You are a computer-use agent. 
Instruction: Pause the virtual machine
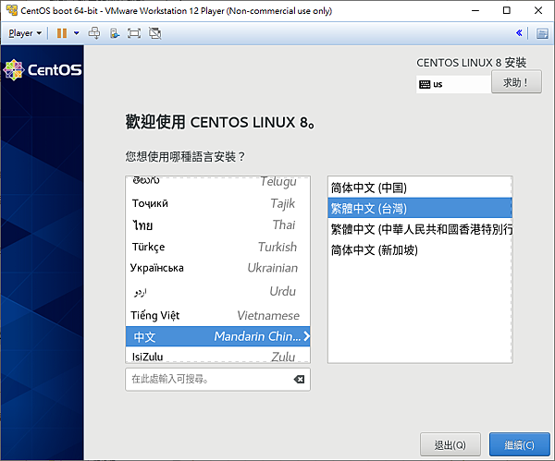click(x=62, y=33)
